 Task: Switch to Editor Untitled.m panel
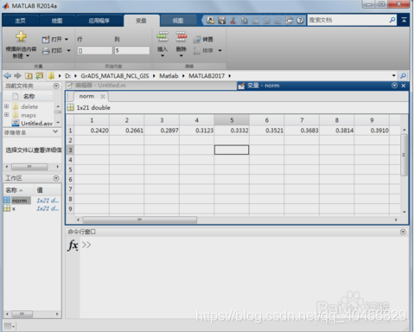click(x=150, y=86)
